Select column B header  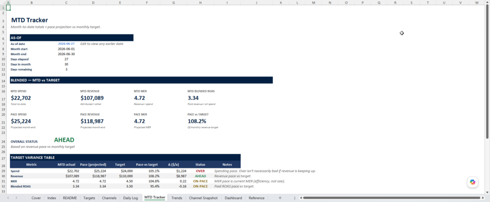32,2
